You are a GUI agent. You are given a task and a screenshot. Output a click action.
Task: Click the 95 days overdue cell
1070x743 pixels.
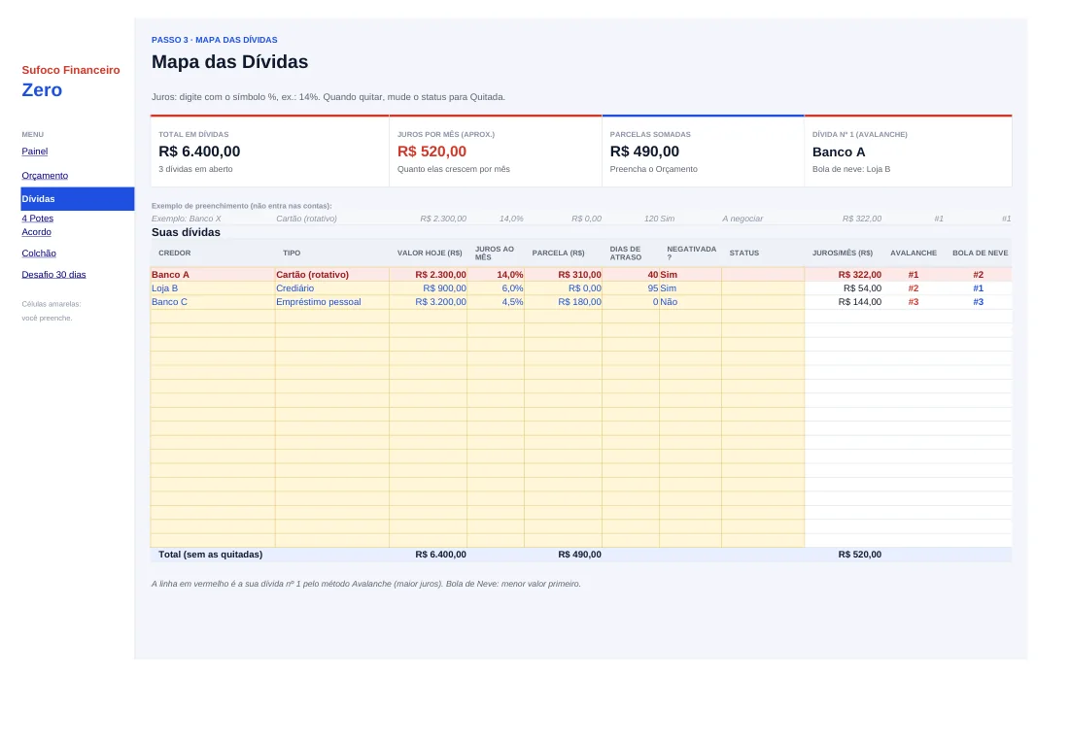click(x=631, y=287)
